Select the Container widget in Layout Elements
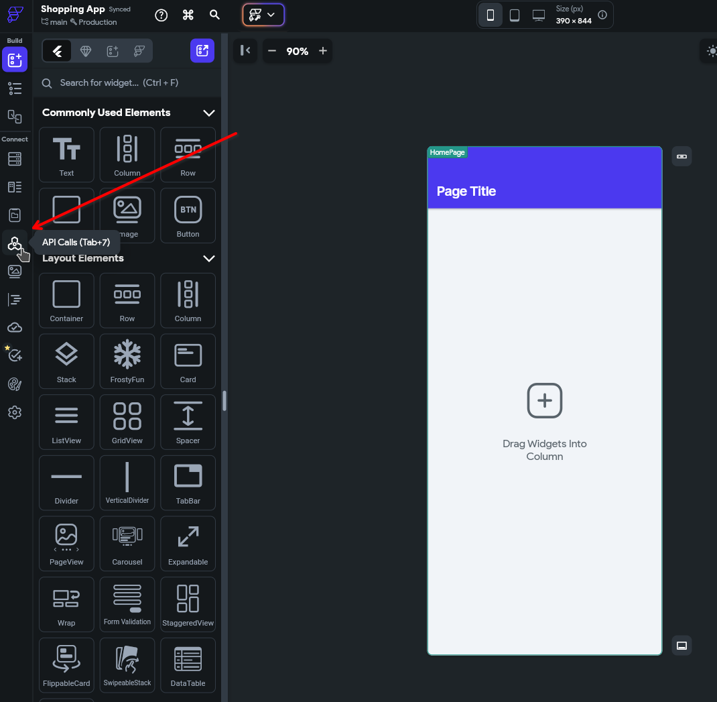The image size is (717, 702). click(66, 300)
